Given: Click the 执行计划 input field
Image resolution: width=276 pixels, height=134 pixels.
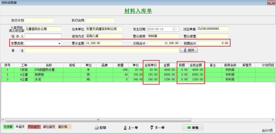Looking at the screenshot, I should pyautogui.click(x=39, y=20).
